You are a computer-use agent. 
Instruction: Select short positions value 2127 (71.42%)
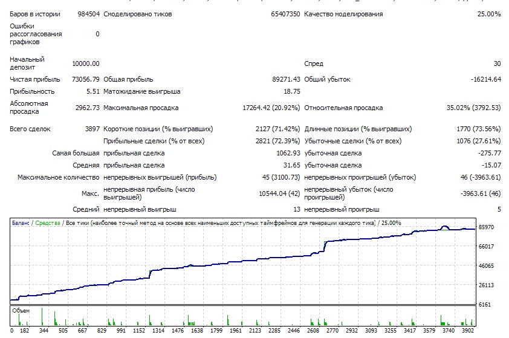[277, 129]
